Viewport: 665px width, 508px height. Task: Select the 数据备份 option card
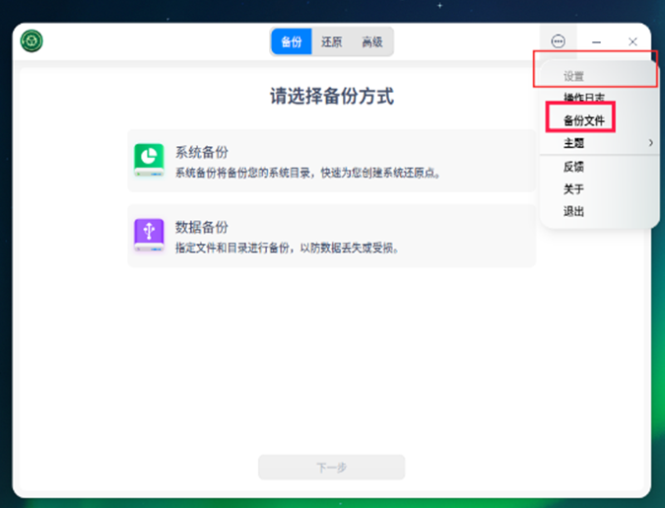331,236
